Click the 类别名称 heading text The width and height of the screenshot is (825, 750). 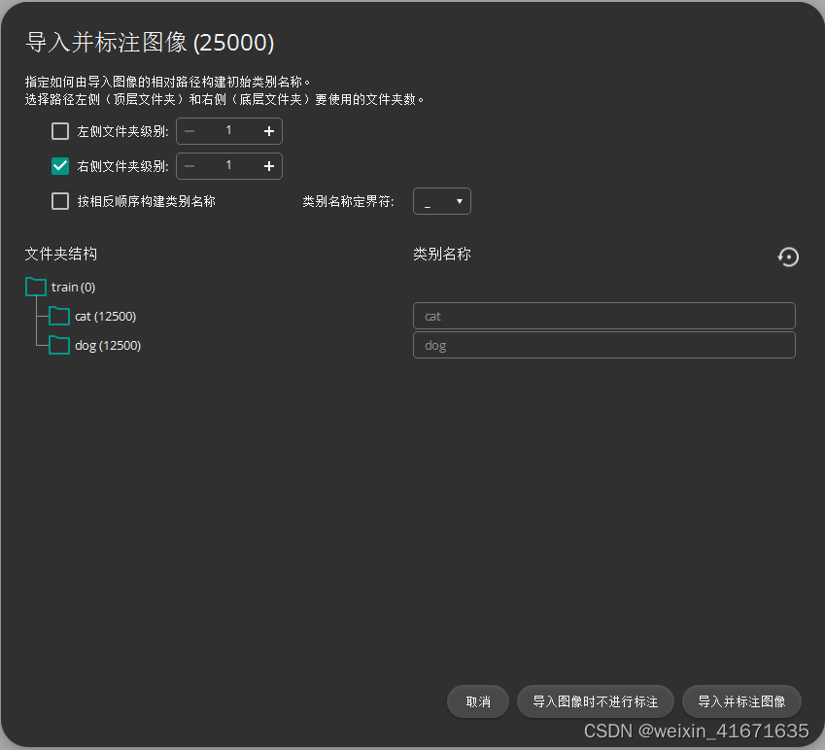pyautogui.click(x=442, y=254)
